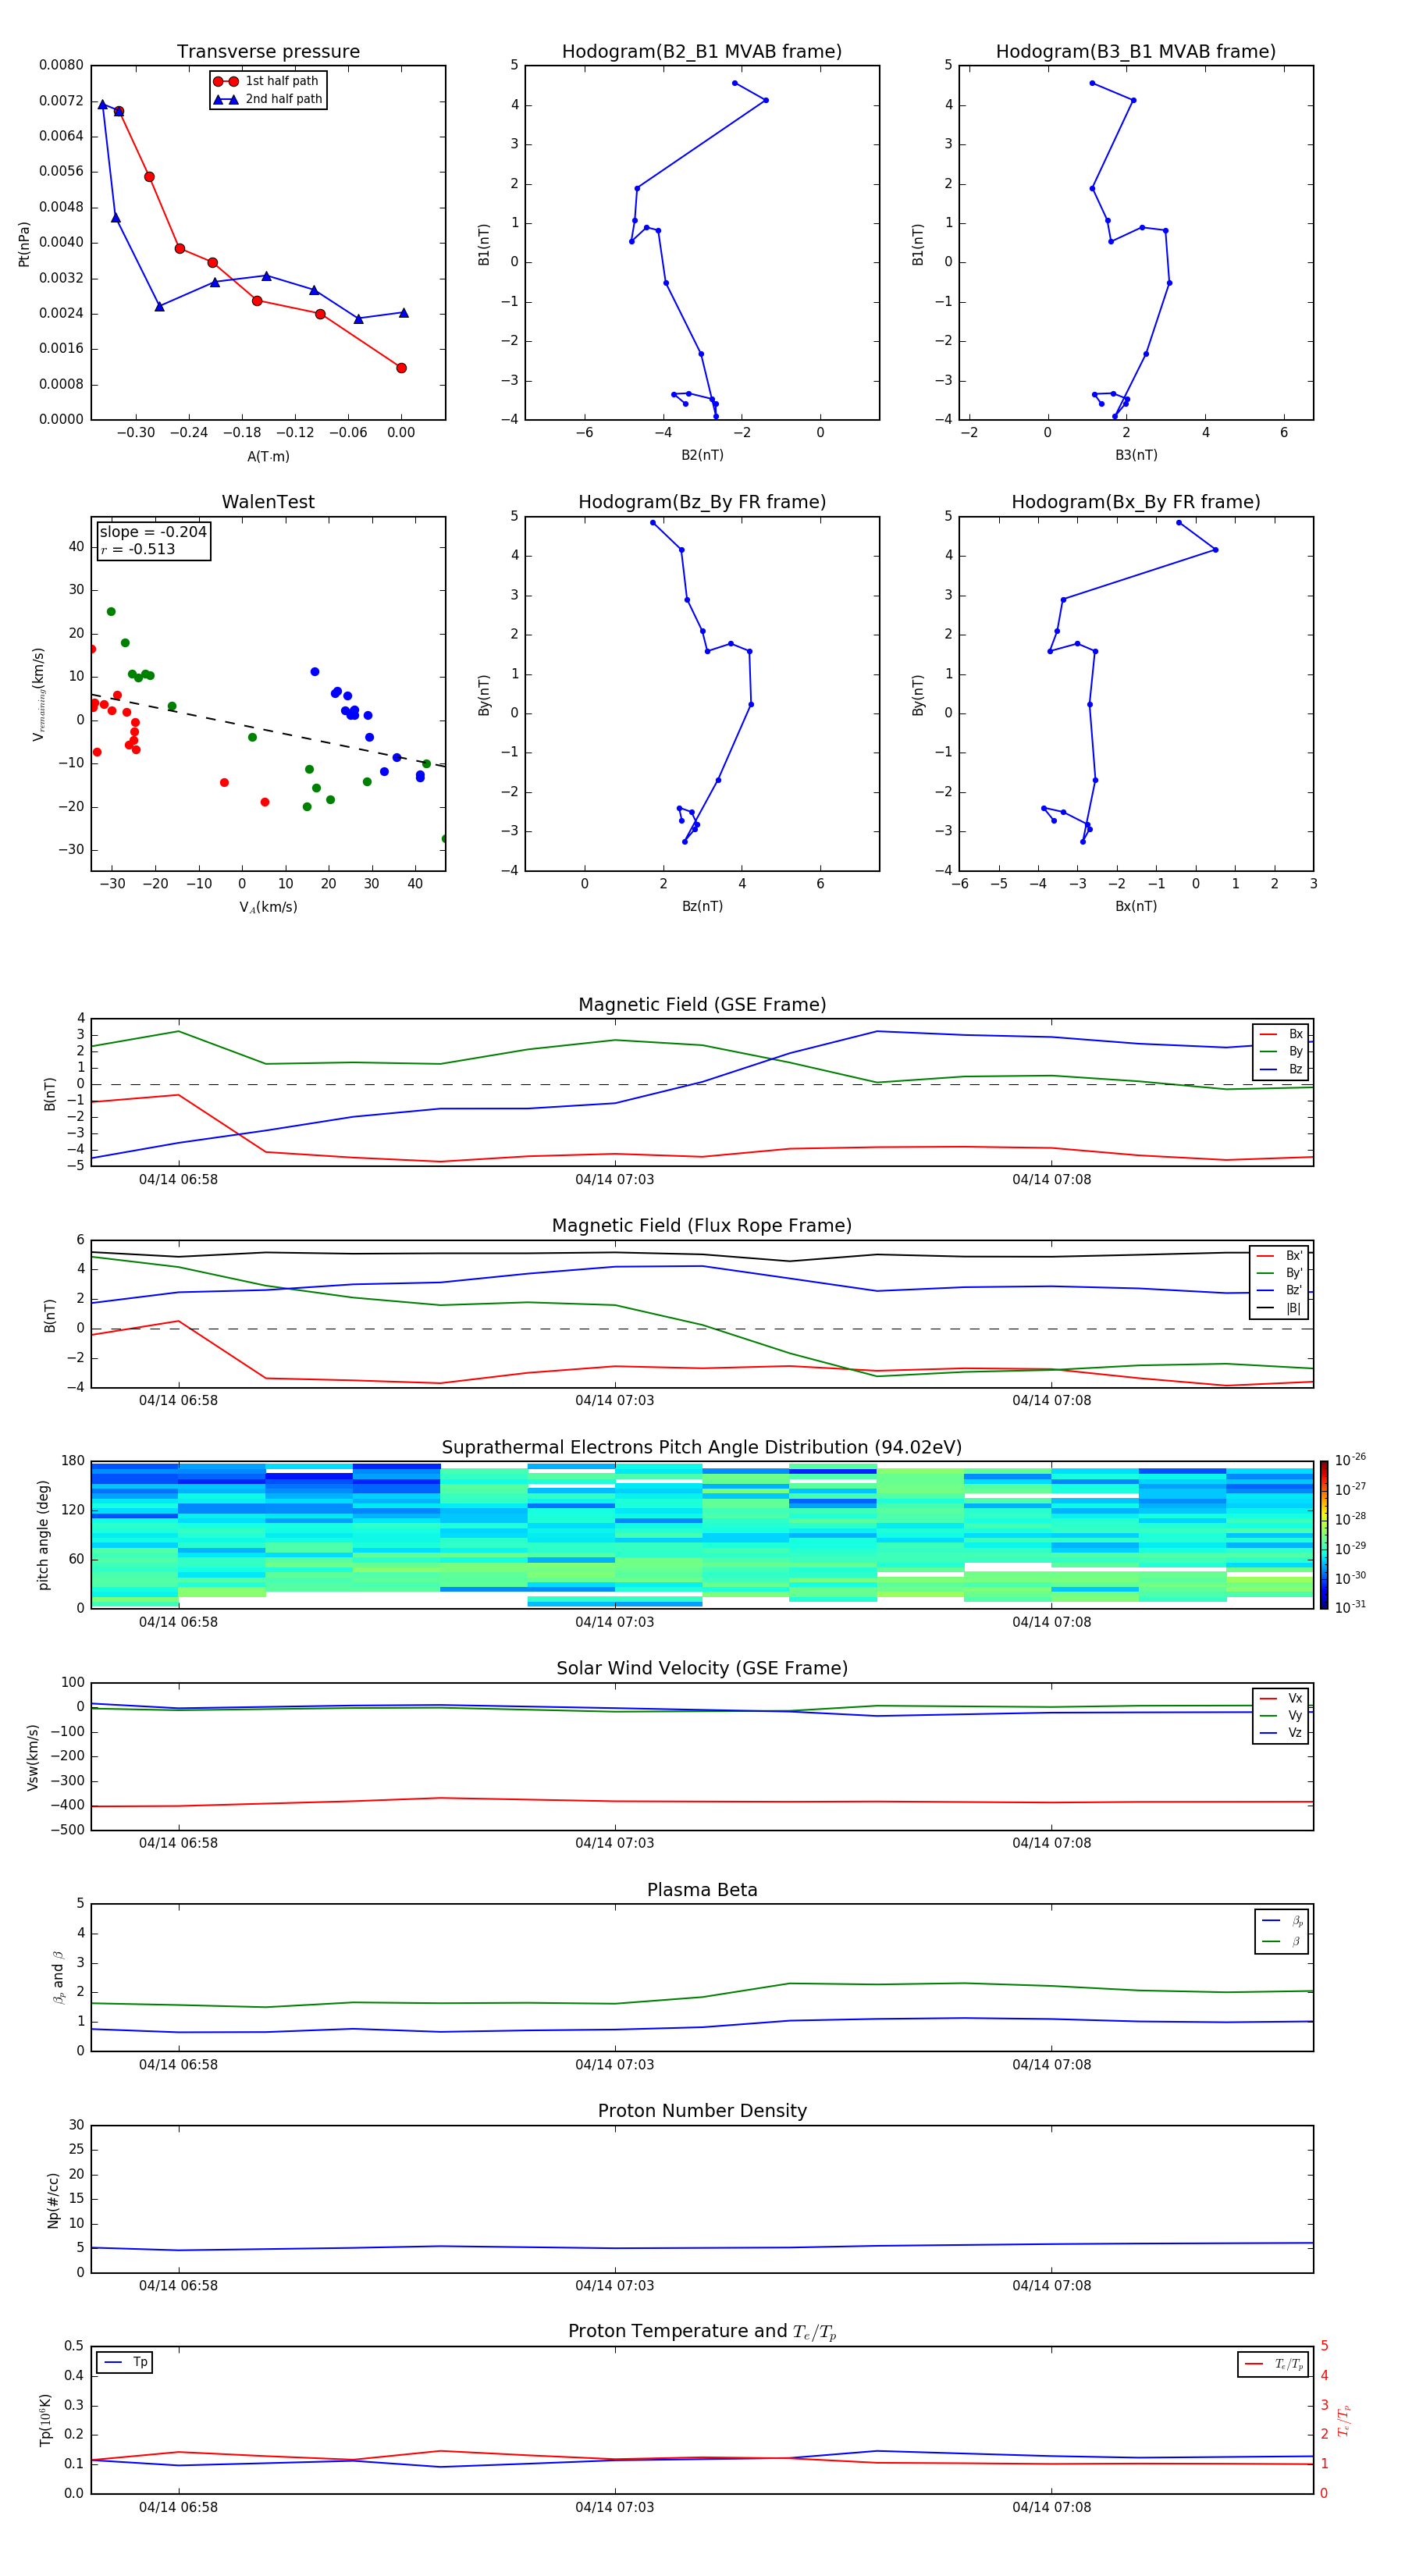Click the dashed regression line in WalenTest
This screenshot has height=2576, width=1405.
(x=268, y=730)
